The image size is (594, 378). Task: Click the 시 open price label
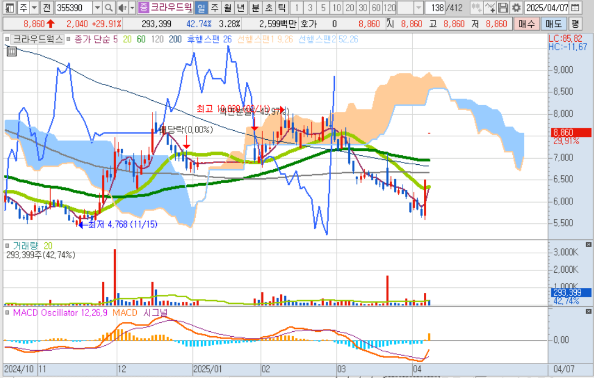click(390, 24)
